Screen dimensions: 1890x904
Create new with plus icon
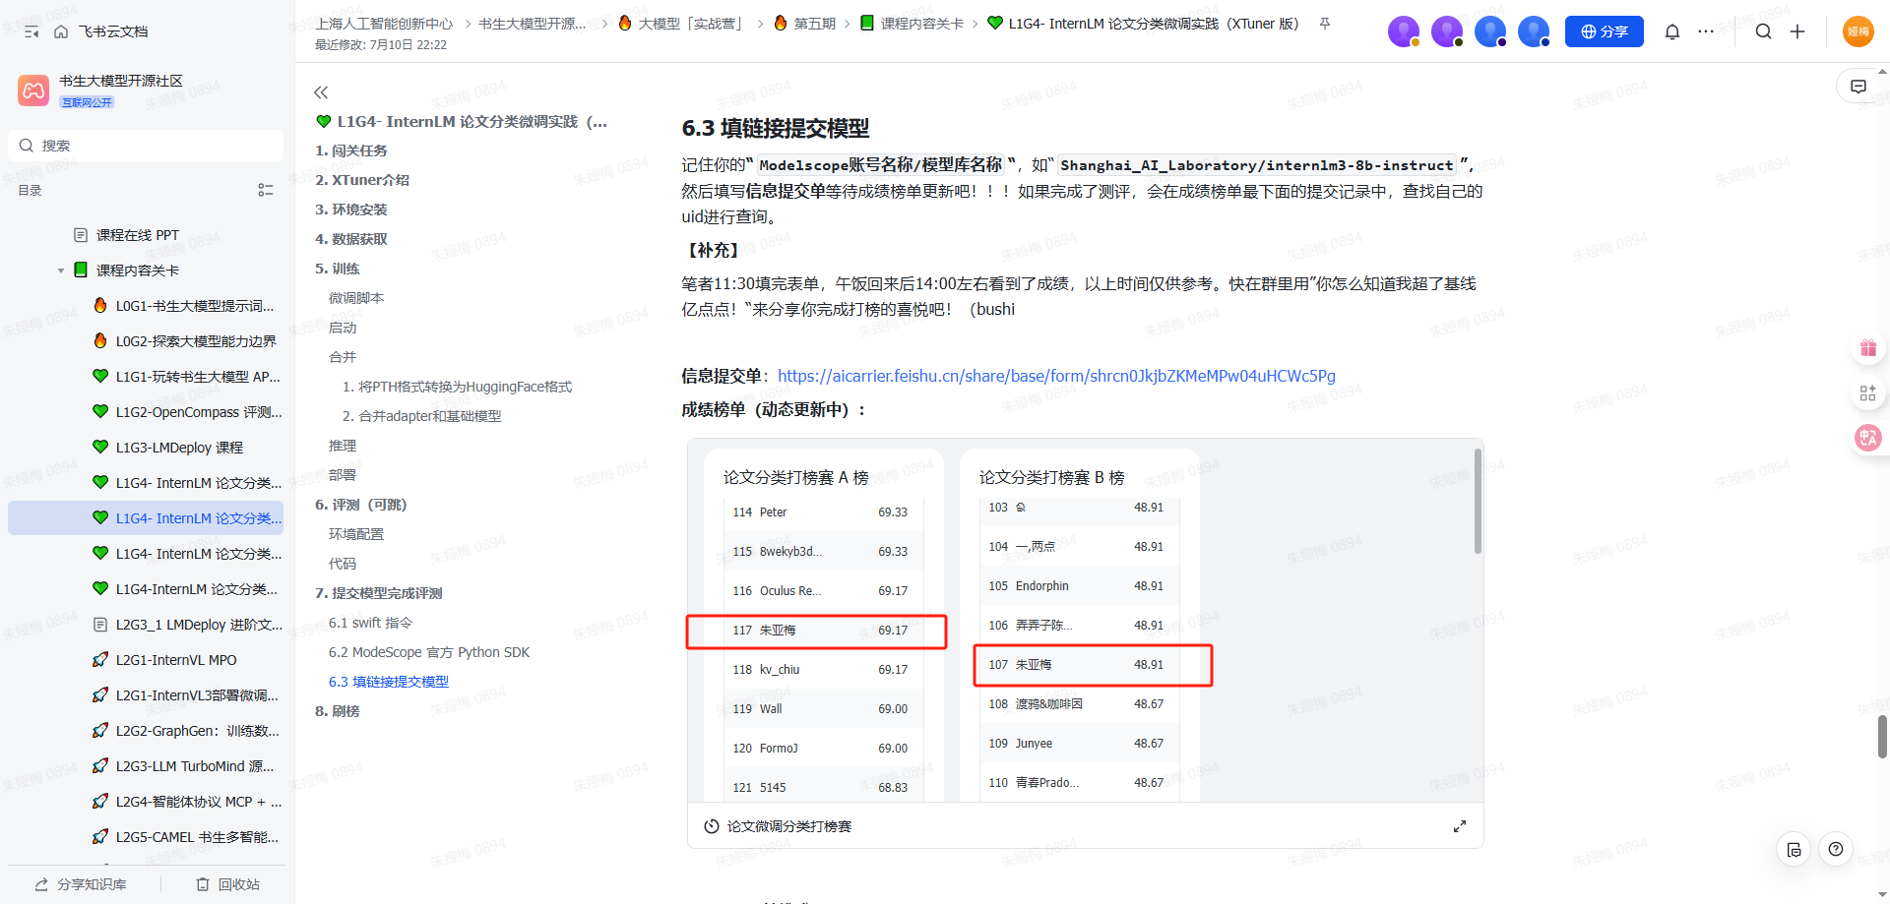click(x=1797, y=31)
